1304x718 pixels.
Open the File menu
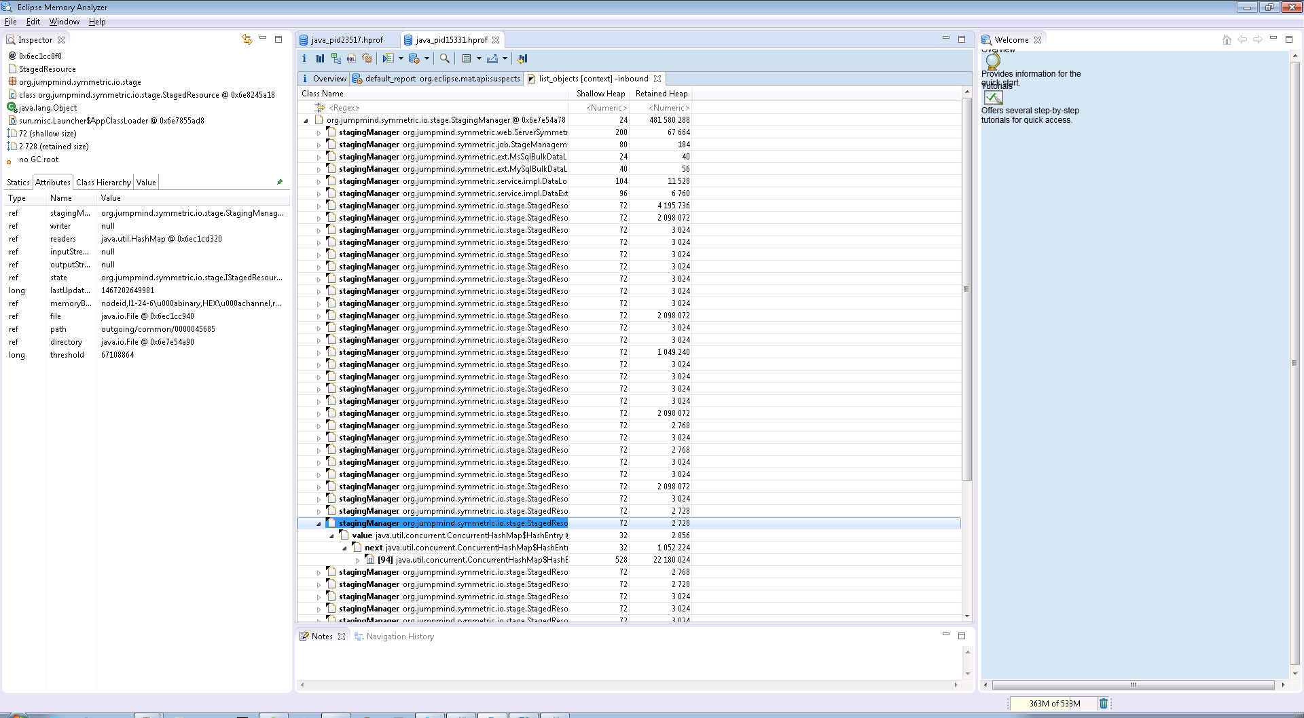[x=11, y=22]
